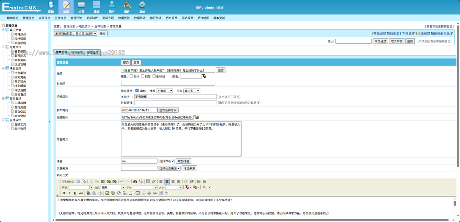This screenshot has width=460, height=222.
Task: Click the Cut scissors icon in editor toolbar
Action: click(91, 181)
